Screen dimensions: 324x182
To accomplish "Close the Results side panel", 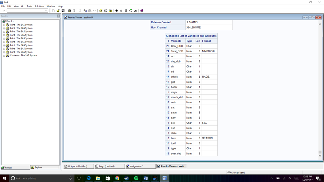I will (x=58, y=16).
